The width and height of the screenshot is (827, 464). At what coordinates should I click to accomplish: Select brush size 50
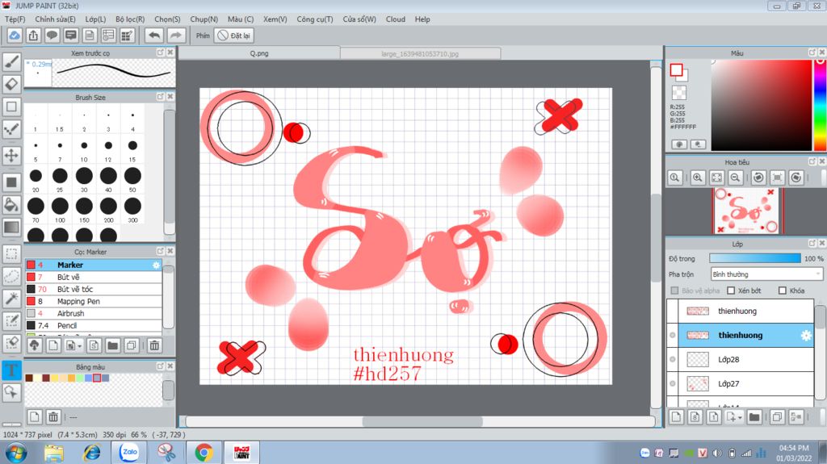pos(132,179)
